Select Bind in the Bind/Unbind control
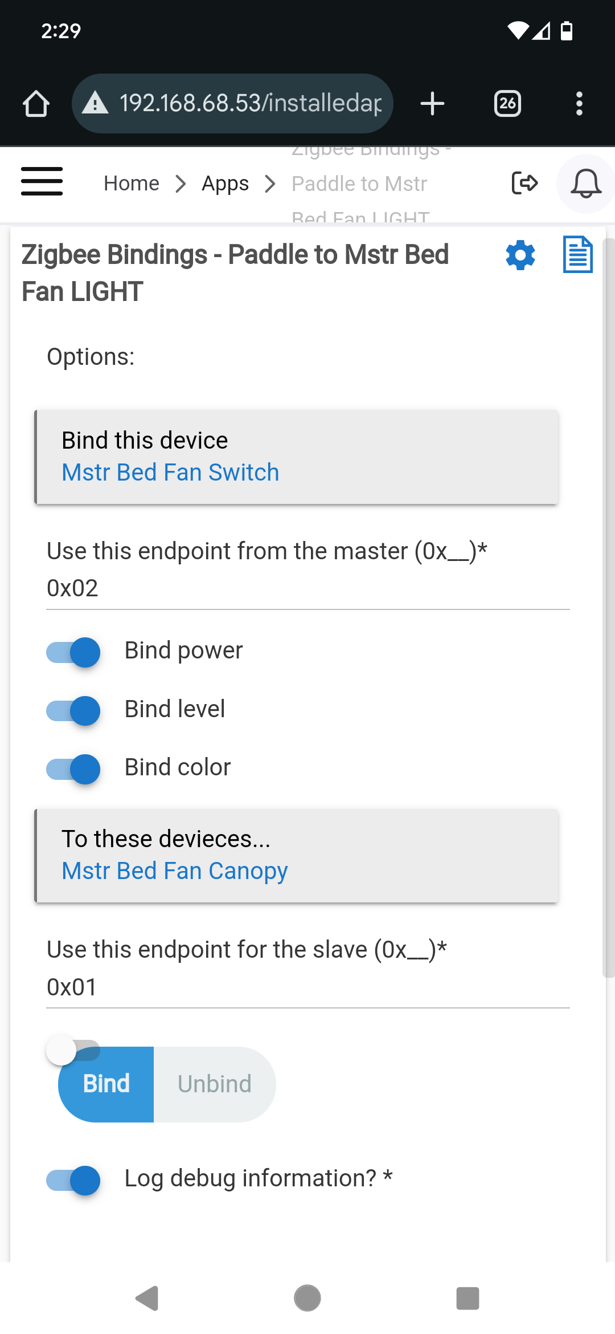This screenshot has width=615, height=1334. click(106, 1083)
